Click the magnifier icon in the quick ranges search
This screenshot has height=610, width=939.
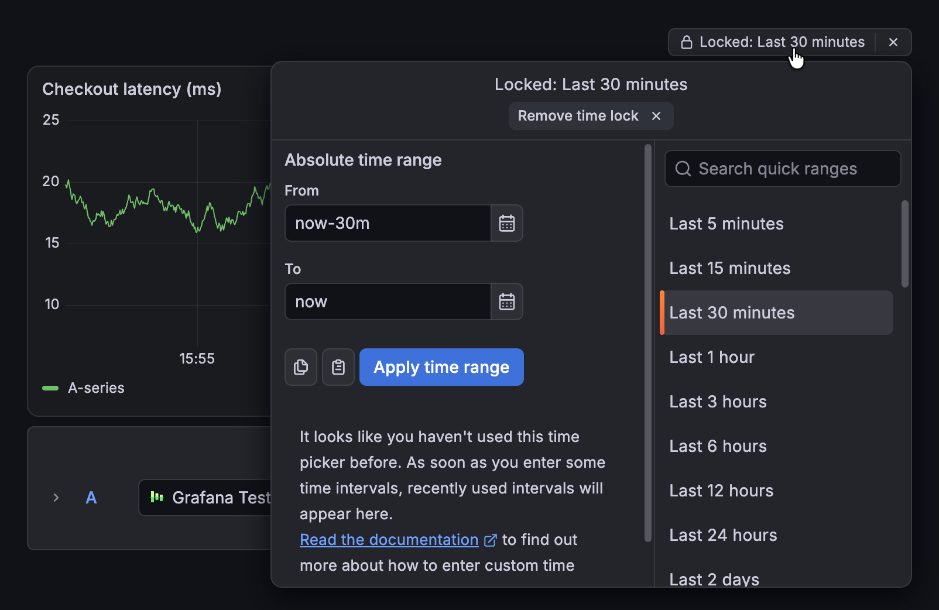(683, 169)
